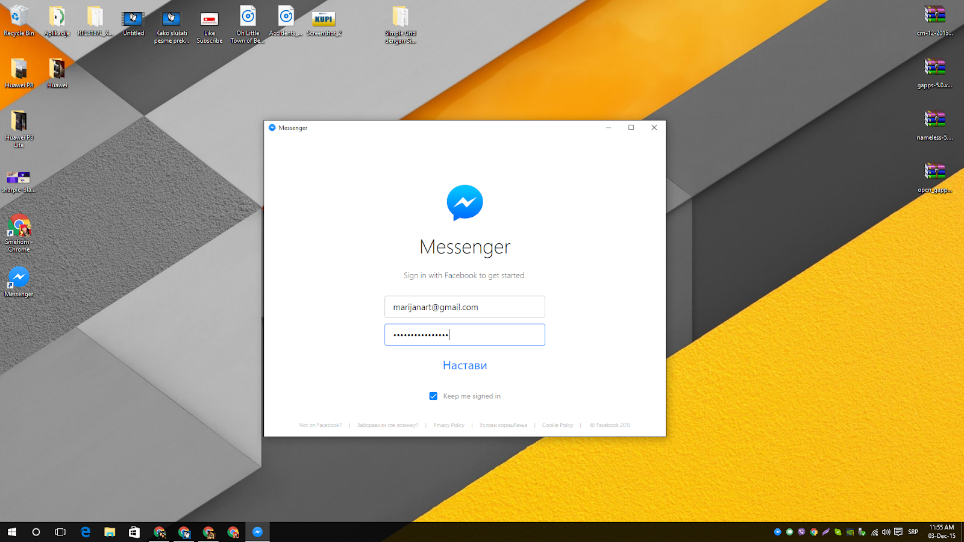This screenshot has height=542, width=964.
Task: Click the Messenger icon in the system tray
Action: (x=777, y=532)
